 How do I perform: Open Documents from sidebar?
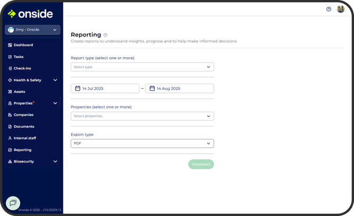(24, 127)
